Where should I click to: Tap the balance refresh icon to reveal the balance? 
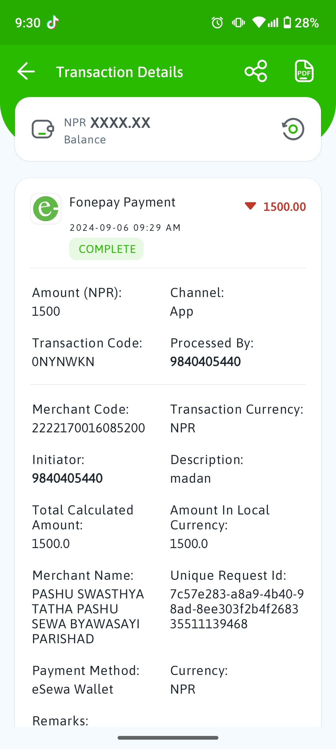pyautogui.click(x=293, y=129)
